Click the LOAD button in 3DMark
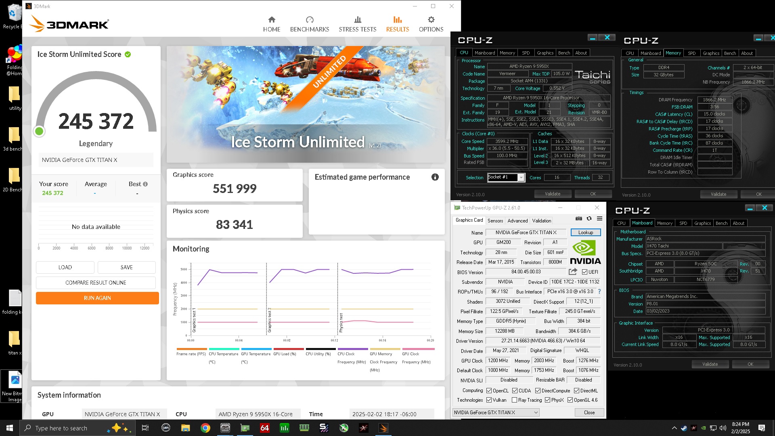Viewport: 775px width, 436px height. click(65, 267)
